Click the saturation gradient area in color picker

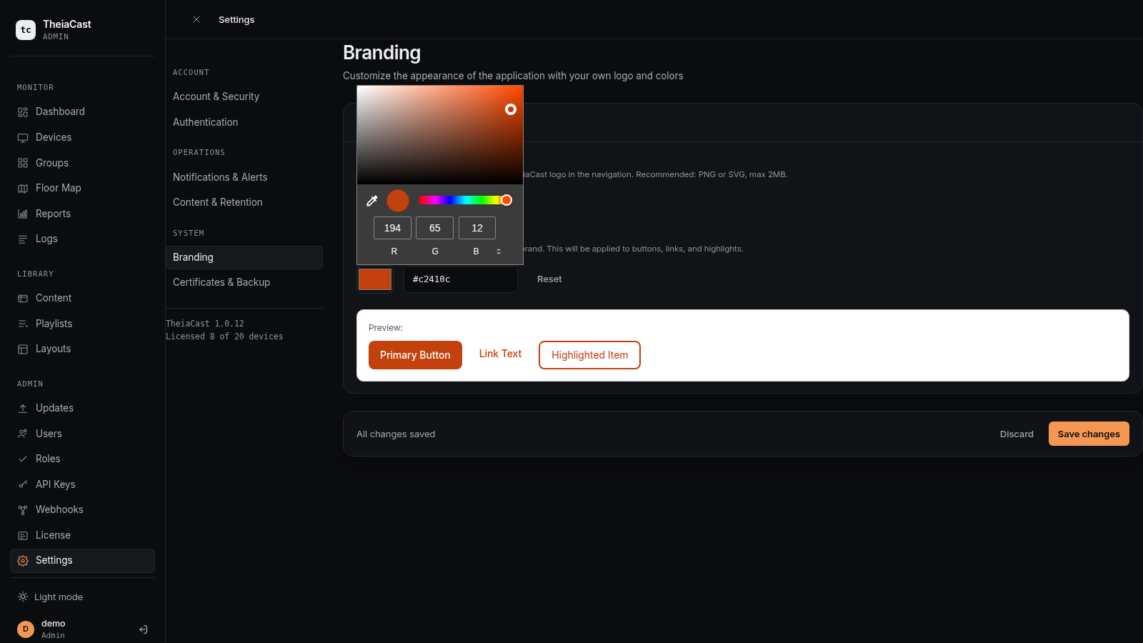point(440,135)
